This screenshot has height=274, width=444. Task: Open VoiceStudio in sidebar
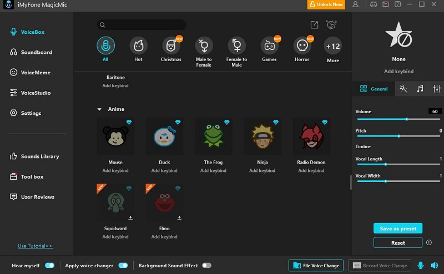coord(31,93)
